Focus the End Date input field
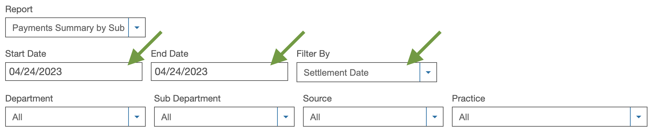Image resolution: width=663 pixels, height=136 pixels. click(219, 72)
